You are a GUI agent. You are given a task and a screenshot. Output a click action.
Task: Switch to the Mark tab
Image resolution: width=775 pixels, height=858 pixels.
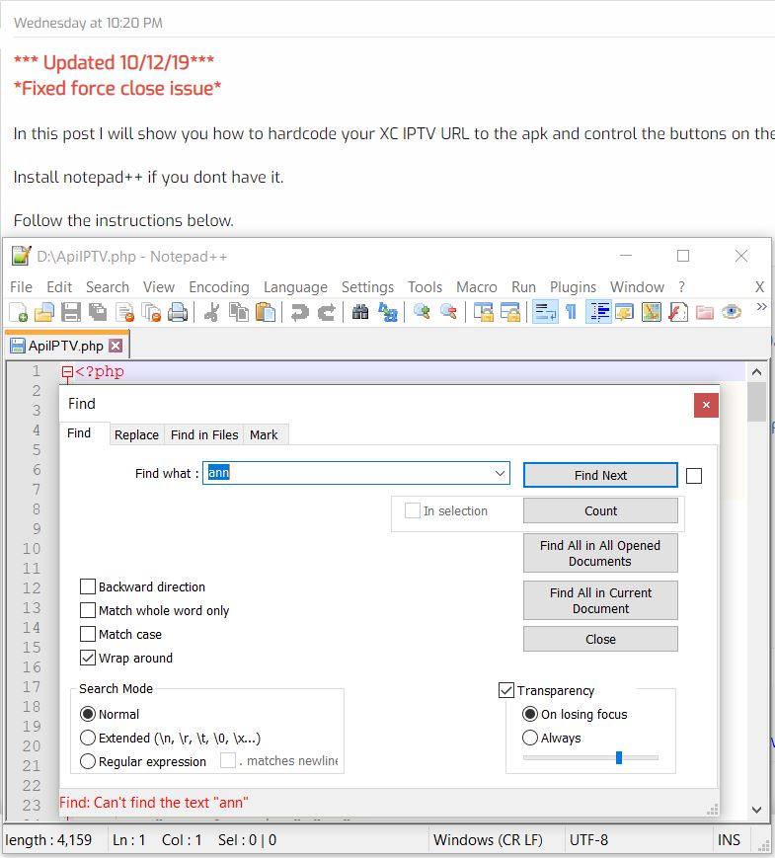[x=264, y=434]
